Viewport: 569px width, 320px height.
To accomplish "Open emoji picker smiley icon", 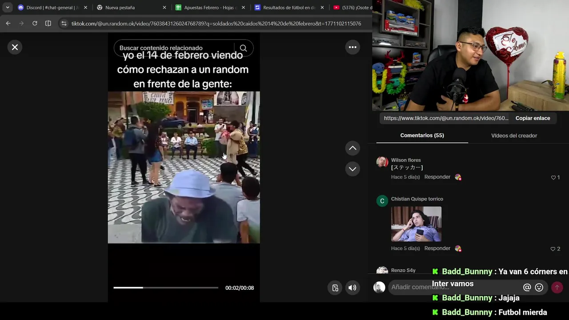I will 539,288.
